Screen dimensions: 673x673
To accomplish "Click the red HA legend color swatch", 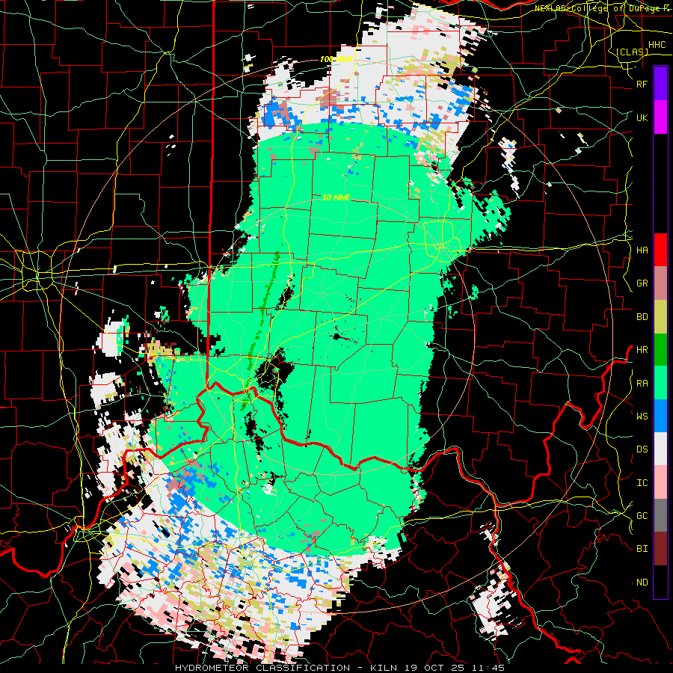I will (660, 250).
